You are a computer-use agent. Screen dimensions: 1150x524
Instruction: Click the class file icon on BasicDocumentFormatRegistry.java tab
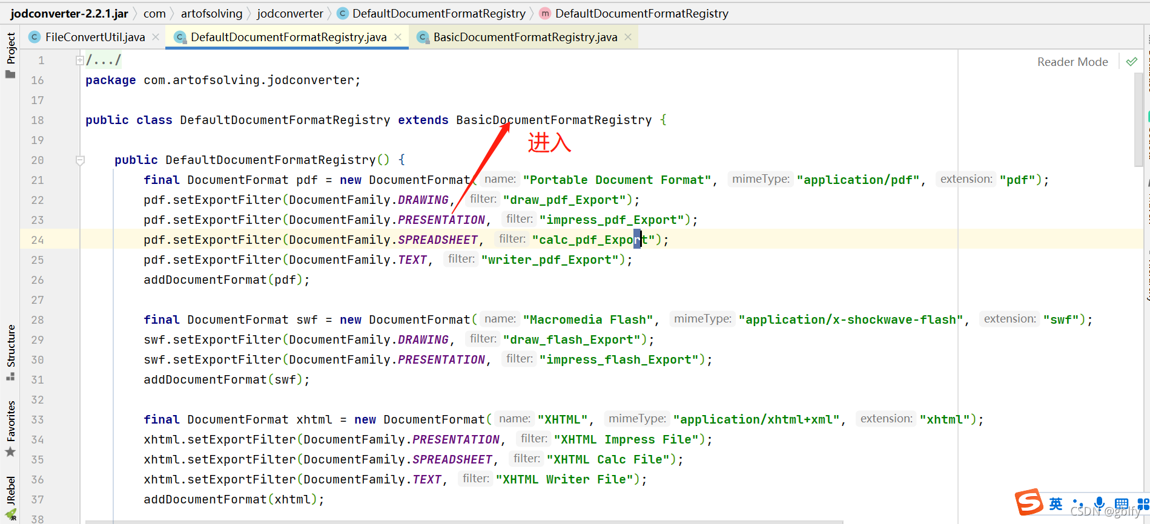(x=423, y=37)
